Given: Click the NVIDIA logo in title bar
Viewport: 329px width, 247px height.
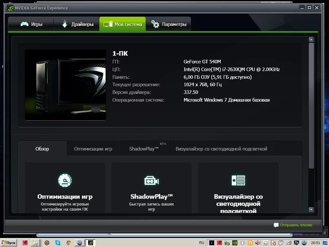Looking at the screenshot, I should coord(10,8).
